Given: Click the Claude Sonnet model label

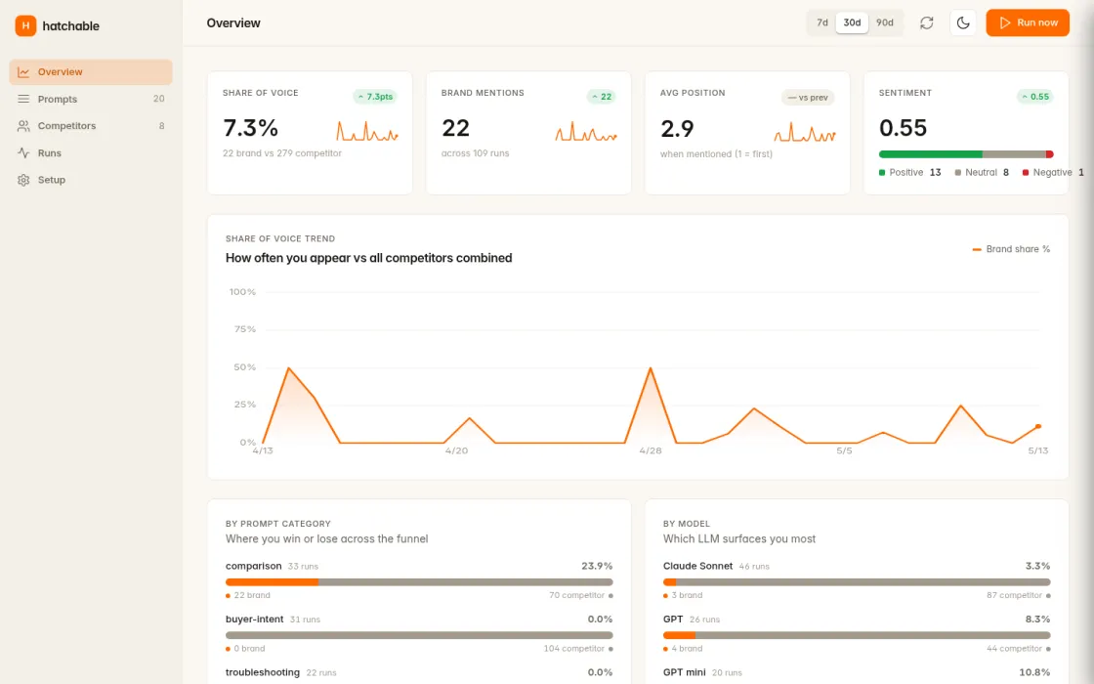Looking at the screenshot, I should (x=697, y=566).
